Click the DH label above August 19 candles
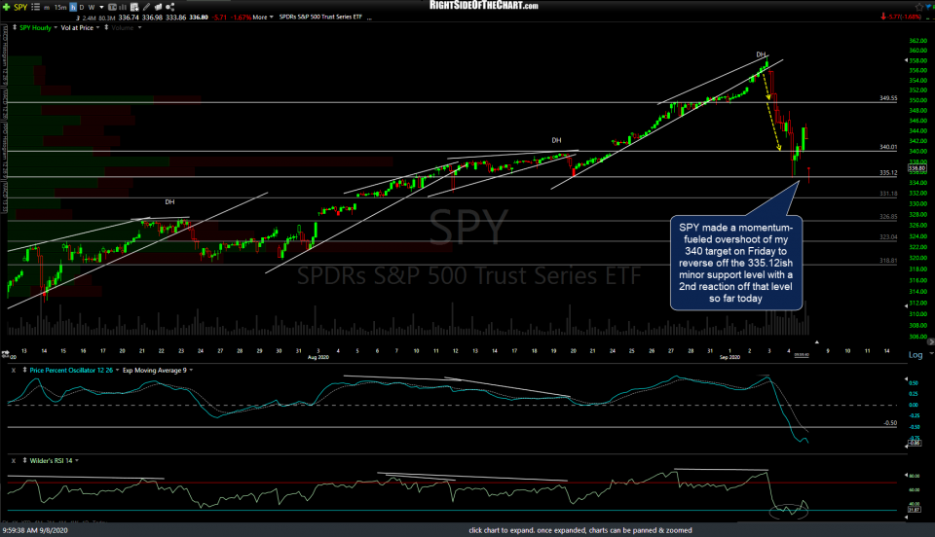 click(556, 140)
